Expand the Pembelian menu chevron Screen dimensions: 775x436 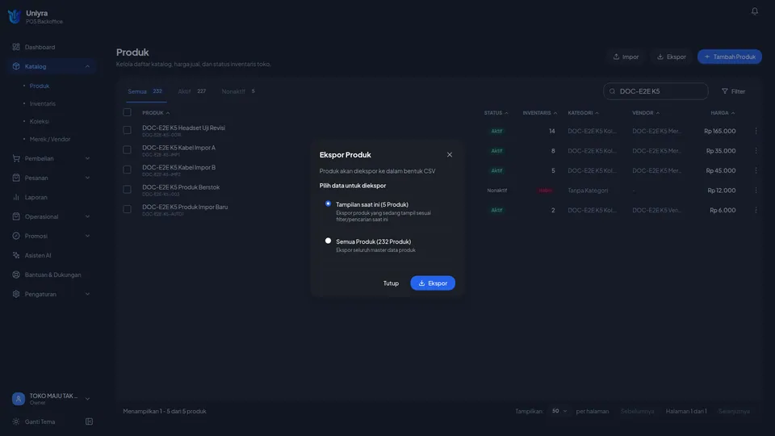[x=87, y=158]
